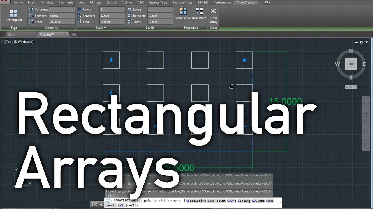Expand the Rows panel dropdown
Viewport: 373px width, 209px height.
pos(105,28)
